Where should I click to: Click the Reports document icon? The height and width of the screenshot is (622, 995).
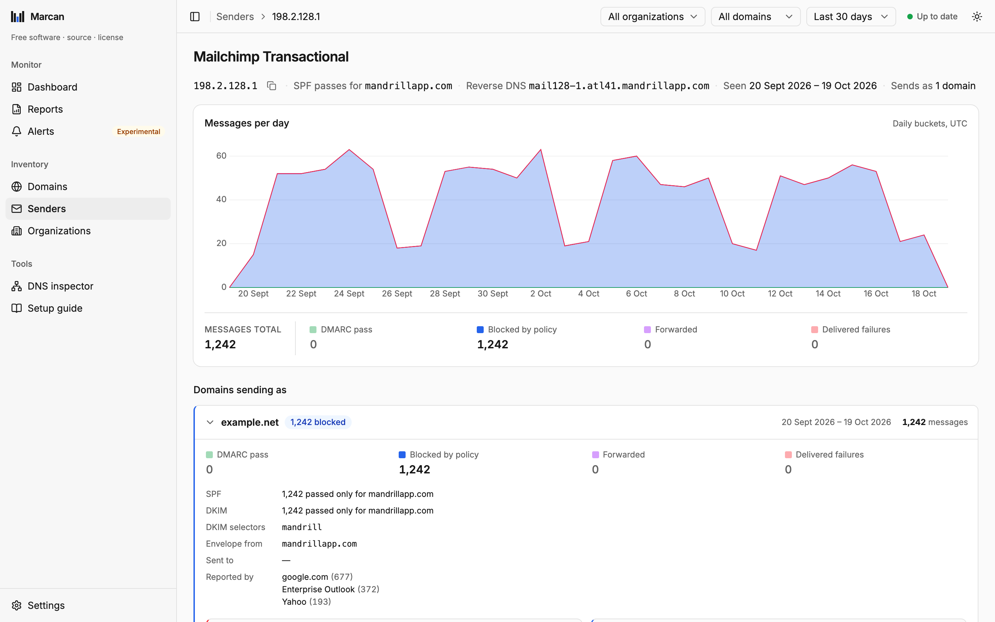17,109
